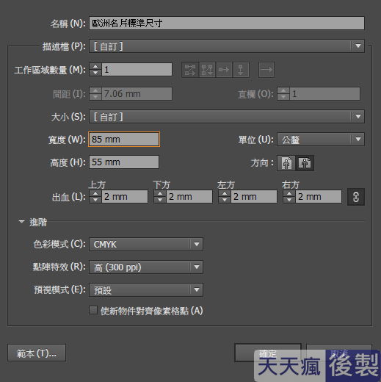
Task: Select portrait orientation icon
Action: pyautogui.click(x=286, y=163)
